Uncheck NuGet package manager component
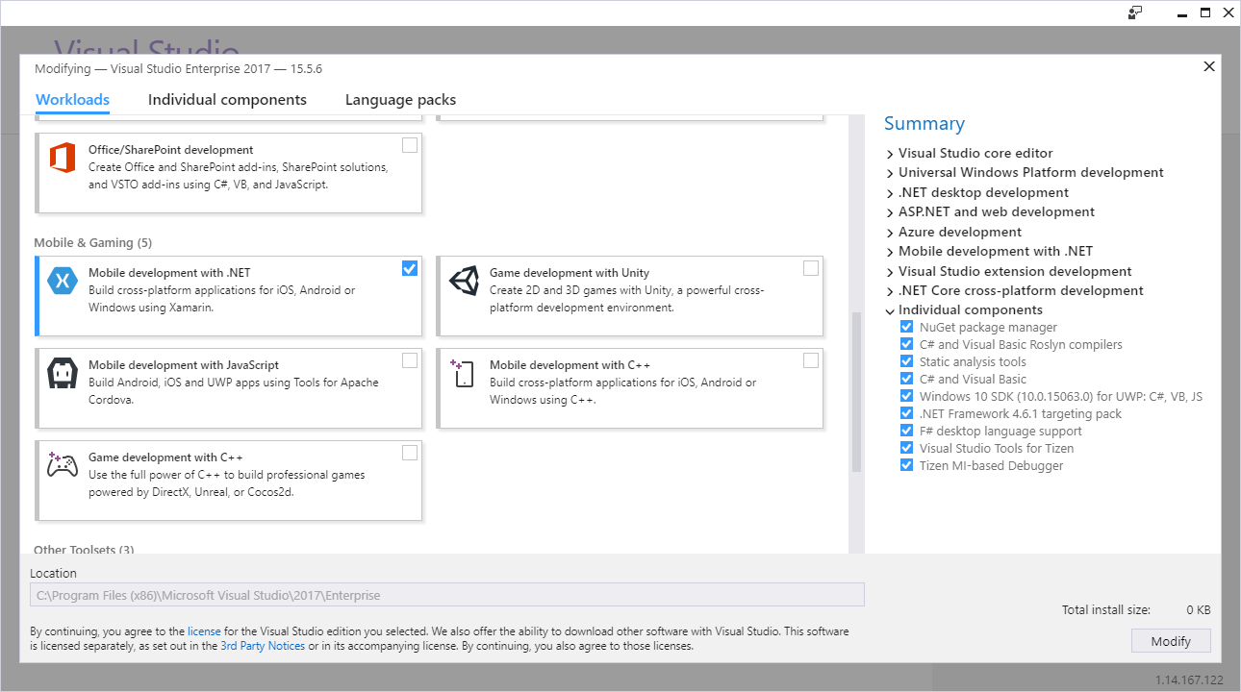 [906, 327]
